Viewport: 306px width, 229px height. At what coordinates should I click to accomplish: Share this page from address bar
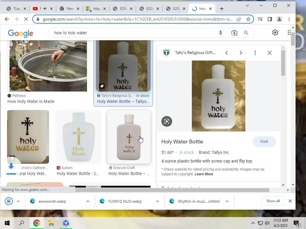239,19
